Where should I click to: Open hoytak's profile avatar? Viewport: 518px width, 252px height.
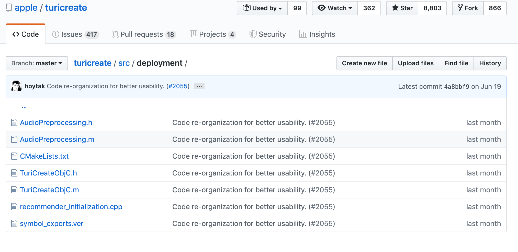coord(17,86)
